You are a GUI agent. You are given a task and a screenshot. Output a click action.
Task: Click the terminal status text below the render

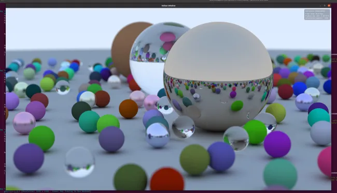[x=47, y=191]
